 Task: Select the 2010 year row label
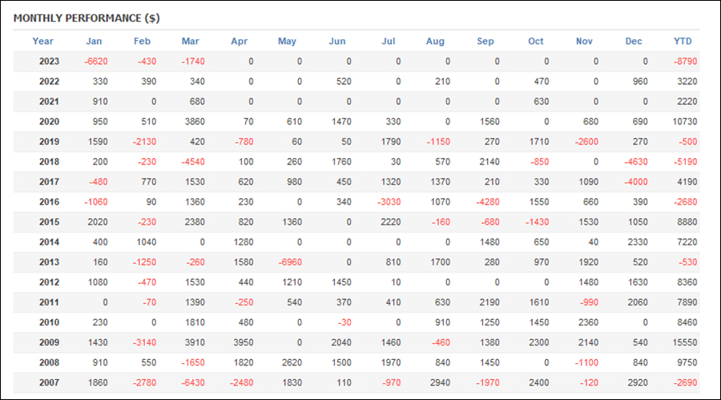[x=49, y=322]
